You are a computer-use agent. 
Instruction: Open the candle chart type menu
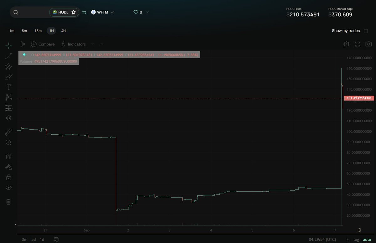click(23, 44)
